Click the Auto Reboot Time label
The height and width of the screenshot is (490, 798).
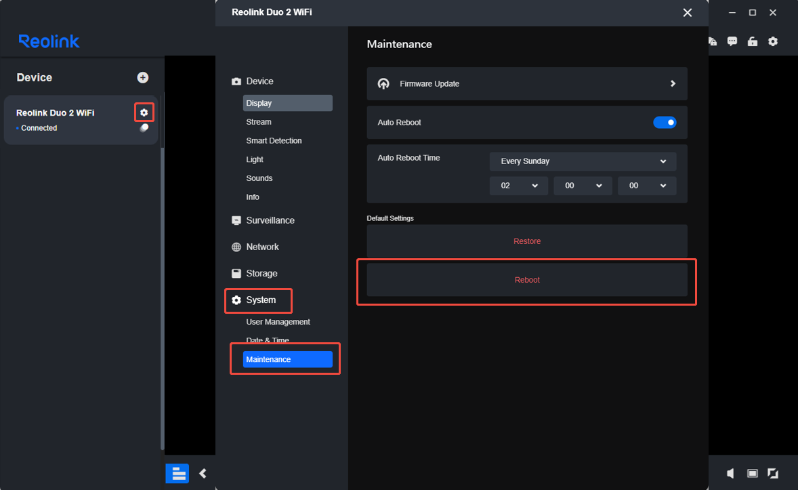tap(408, 158)
